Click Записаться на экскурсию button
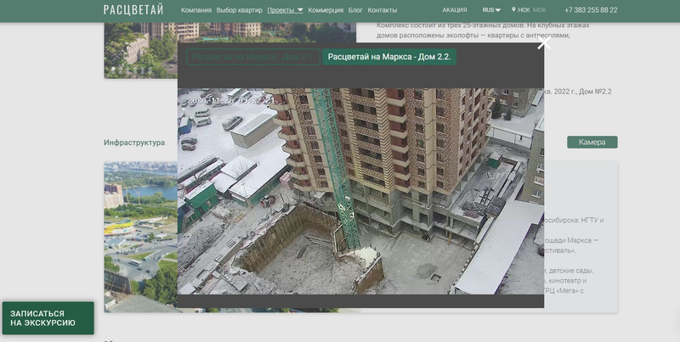 pyautogui.click(x=48, y=318)
